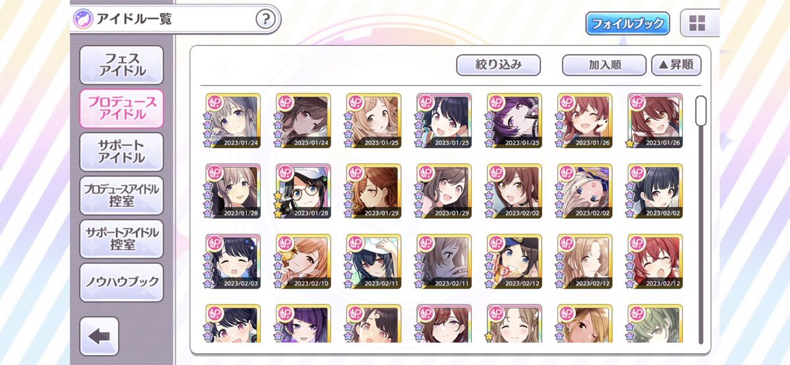Open the ノウハウブック section
Screen dimensions: 790x365
[x=121, y=283]
